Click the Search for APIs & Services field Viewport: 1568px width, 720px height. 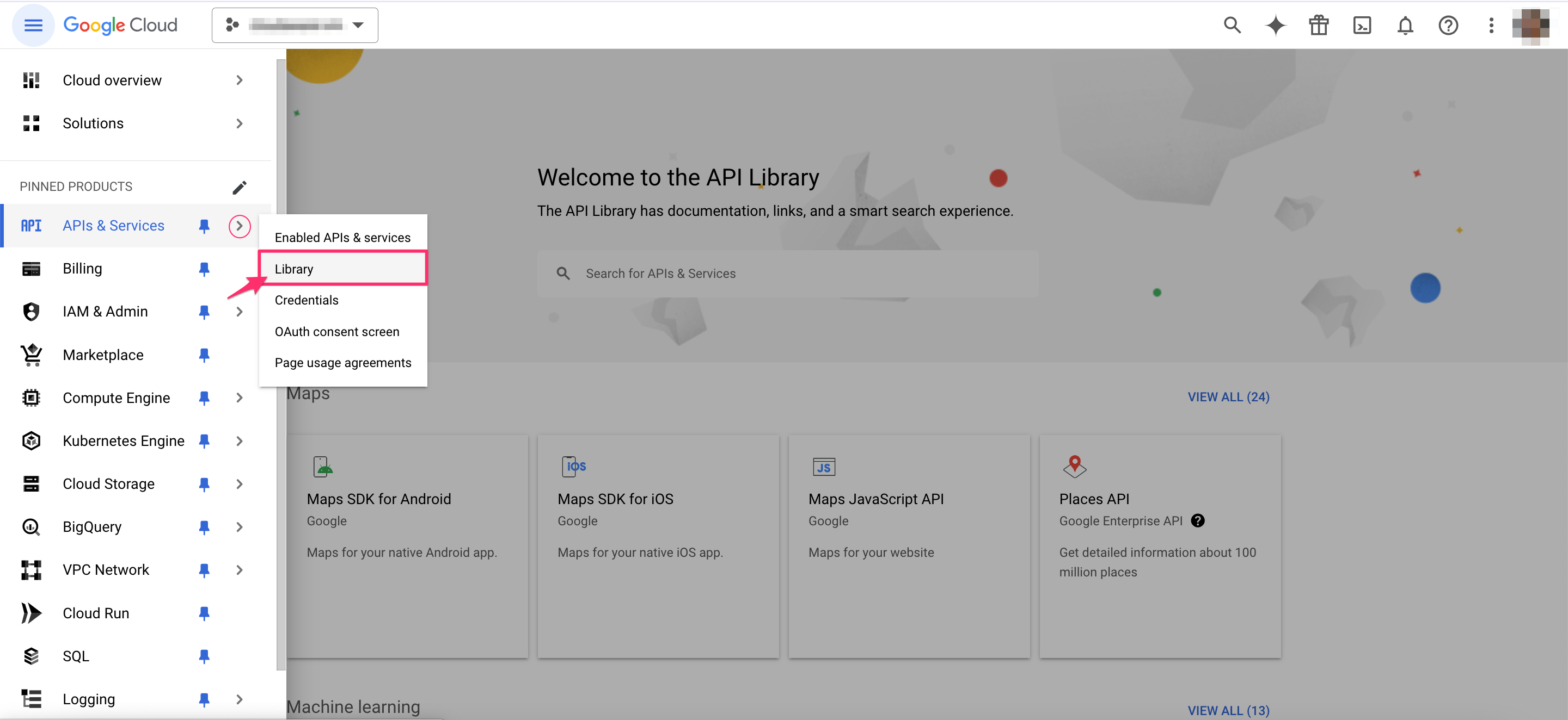tap(785, 273)
